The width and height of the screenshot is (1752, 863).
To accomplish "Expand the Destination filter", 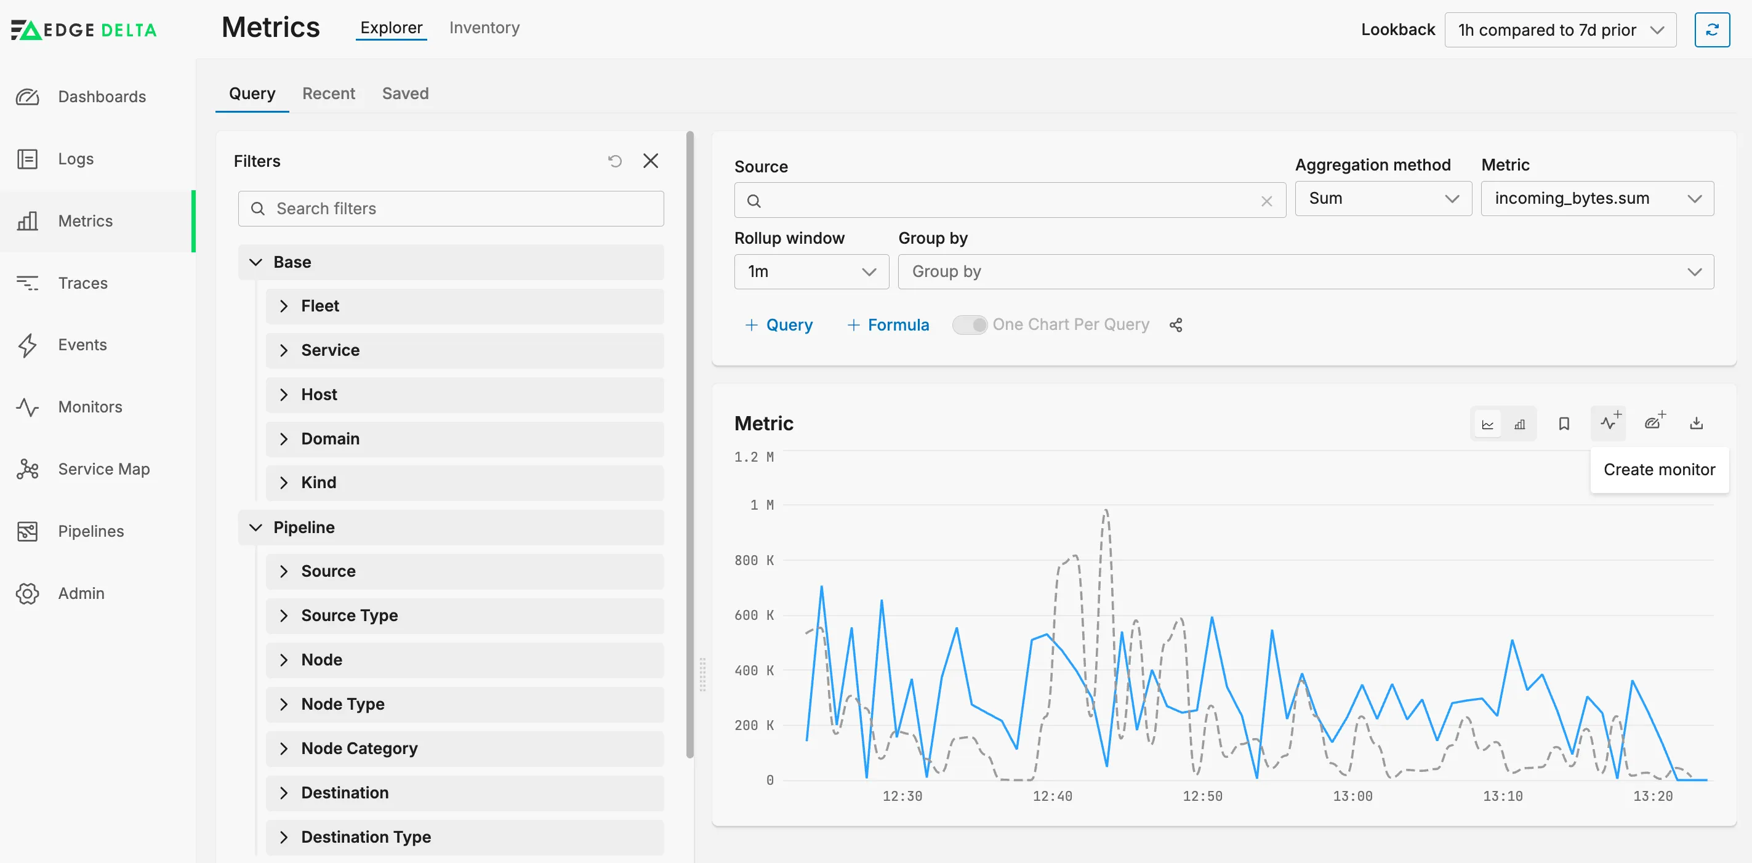I will [x=465, y=793].
